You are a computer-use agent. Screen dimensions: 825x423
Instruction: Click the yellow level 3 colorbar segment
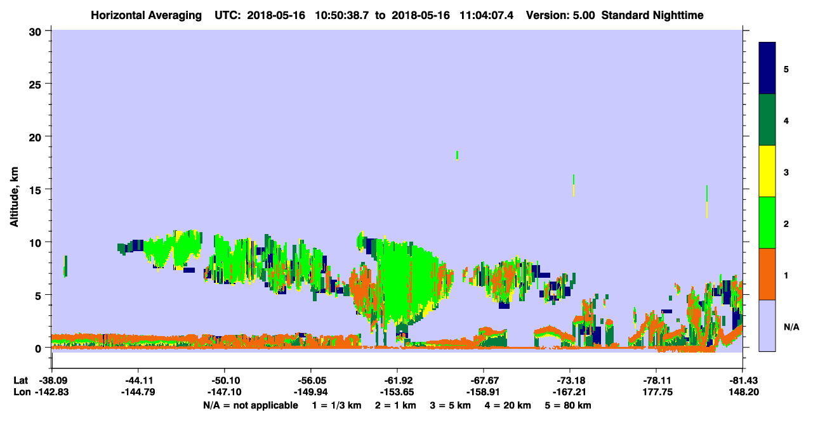(767, 171)
